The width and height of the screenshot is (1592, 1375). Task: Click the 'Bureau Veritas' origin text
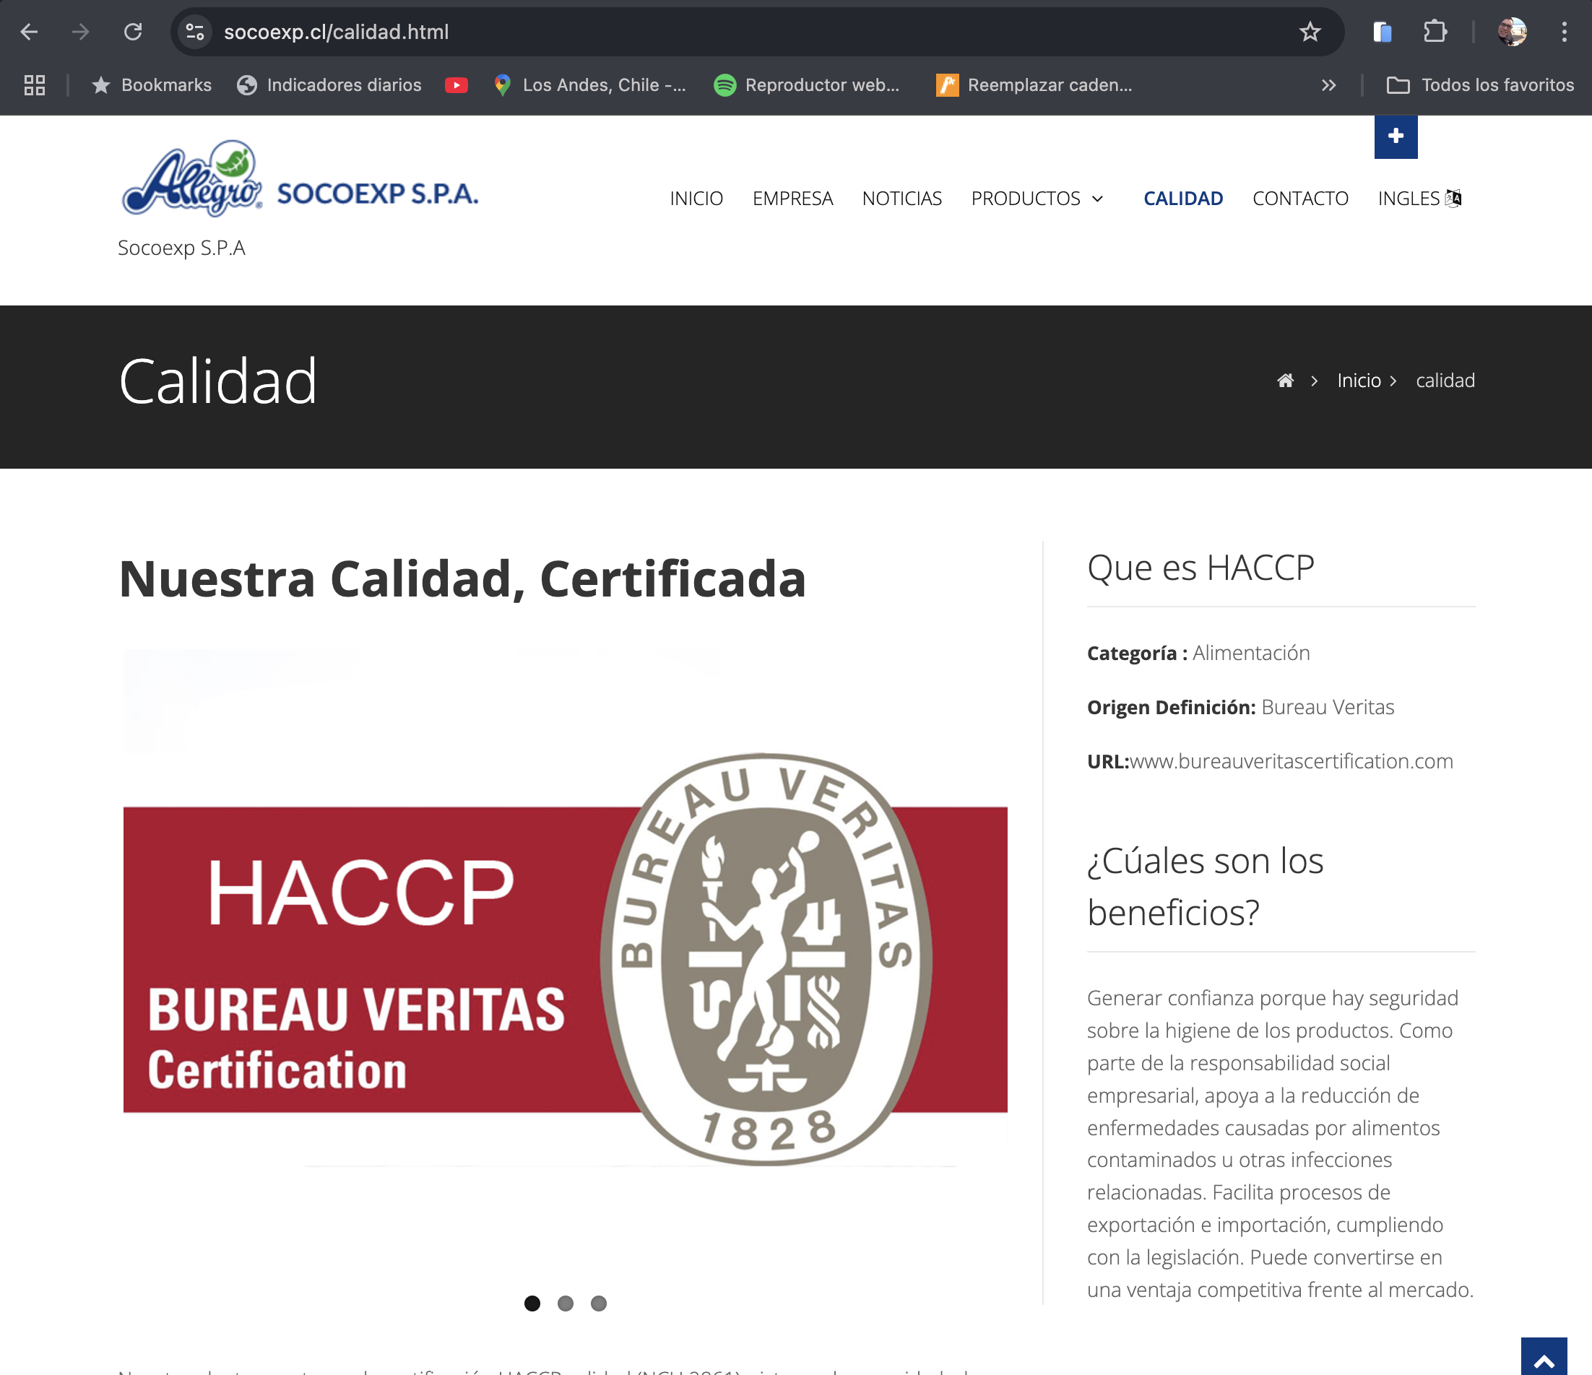pos(1328,707)
